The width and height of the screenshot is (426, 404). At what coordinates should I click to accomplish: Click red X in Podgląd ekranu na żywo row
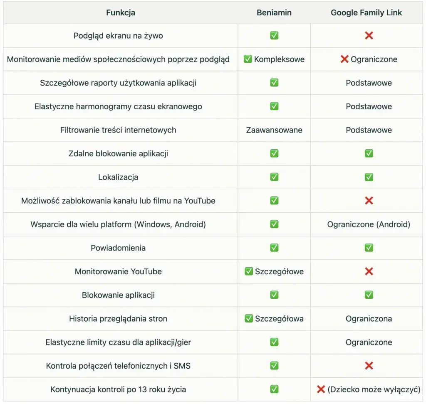tap(369, 36)
